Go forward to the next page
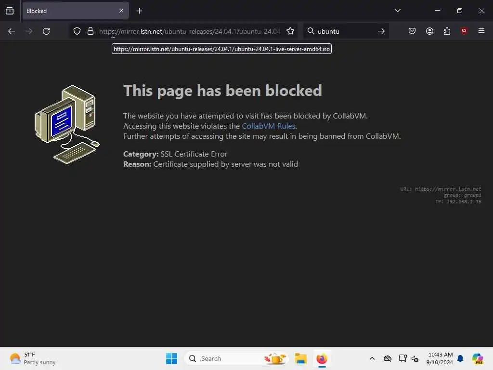This screenshot has width=493, height=370. 29,31
